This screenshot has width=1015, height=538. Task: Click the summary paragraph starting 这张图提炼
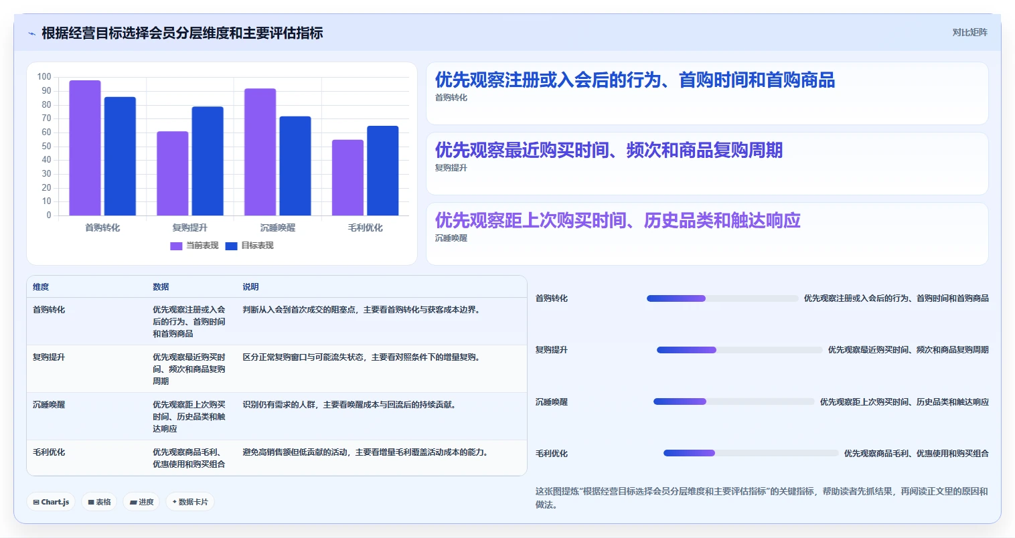(761, 498)
